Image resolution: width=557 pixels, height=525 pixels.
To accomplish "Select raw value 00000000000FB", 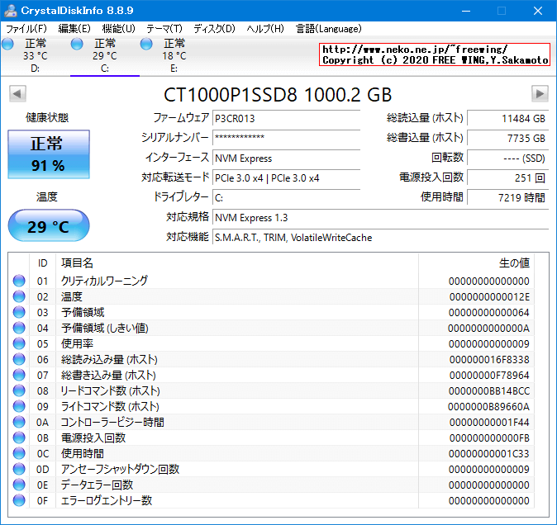I will tap(489, 438).
